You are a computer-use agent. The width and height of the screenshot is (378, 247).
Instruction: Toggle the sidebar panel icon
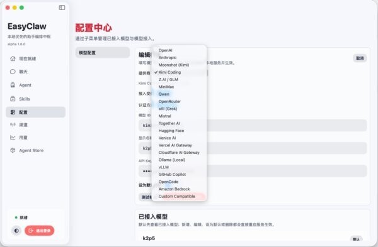coord(62,8)
